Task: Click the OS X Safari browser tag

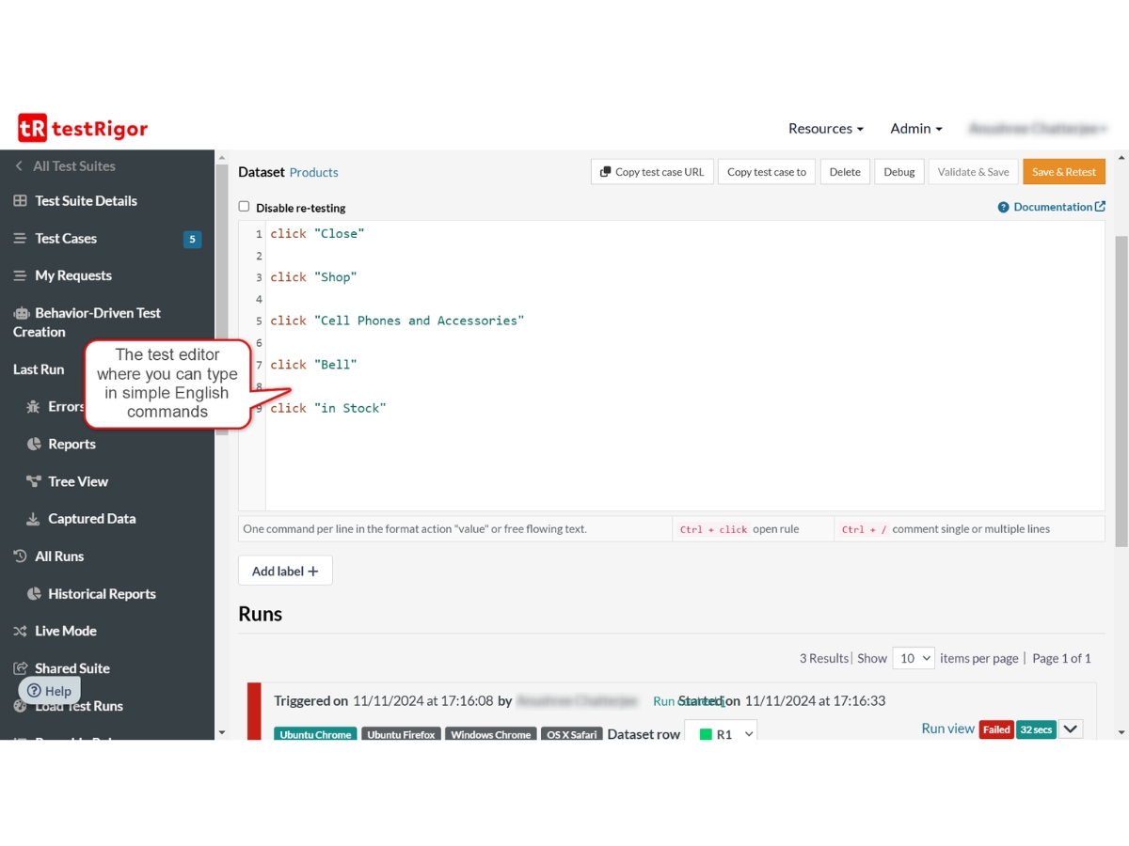Action: [x=572, y=734]
